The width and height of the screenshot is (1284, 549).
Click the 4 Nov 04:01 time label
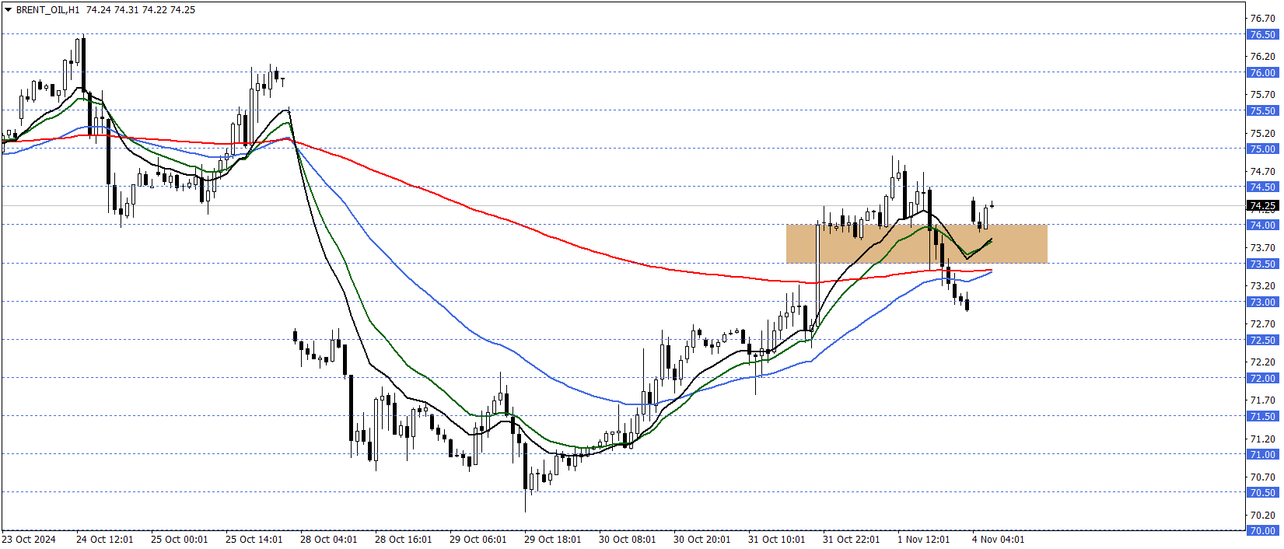pyautogui.click(x=998, y=539)
